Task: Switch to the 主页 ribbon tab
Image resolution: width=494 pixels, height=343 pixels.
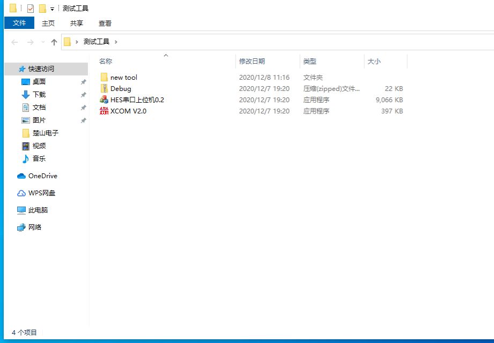Action: point(48,23)
